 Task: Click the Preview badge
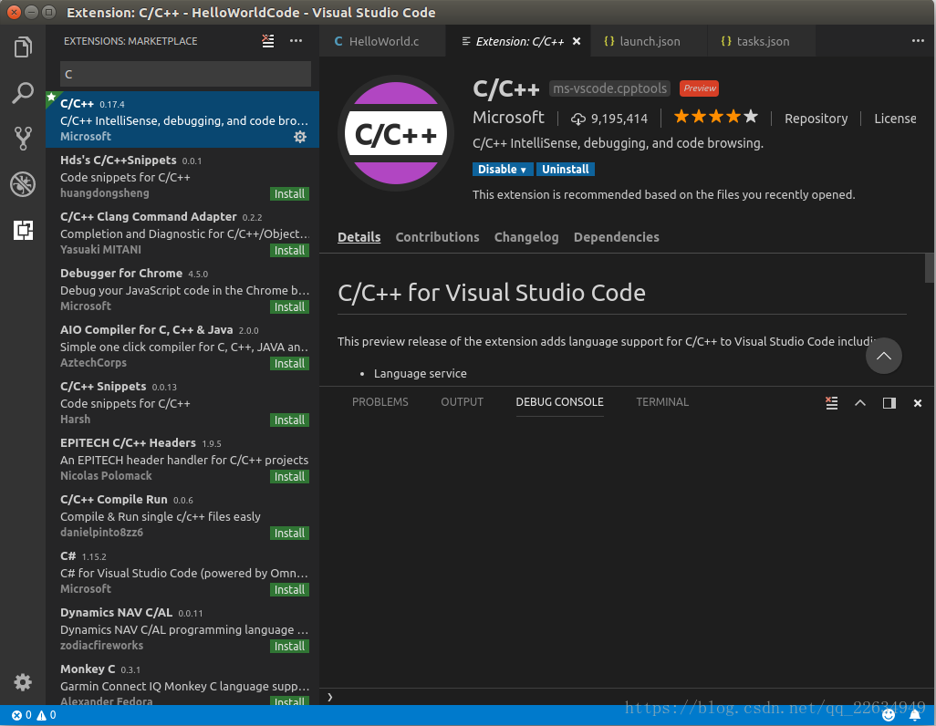699,88
